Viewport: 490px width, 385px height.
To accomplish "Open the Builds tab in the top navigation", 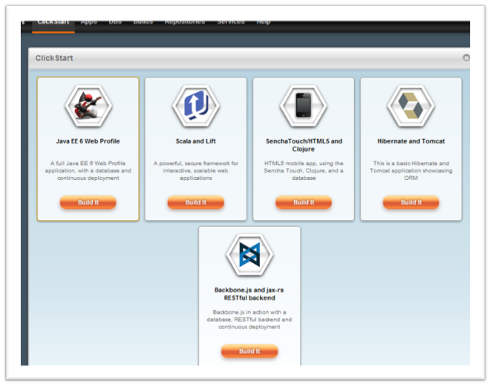I will click(143, 22).
